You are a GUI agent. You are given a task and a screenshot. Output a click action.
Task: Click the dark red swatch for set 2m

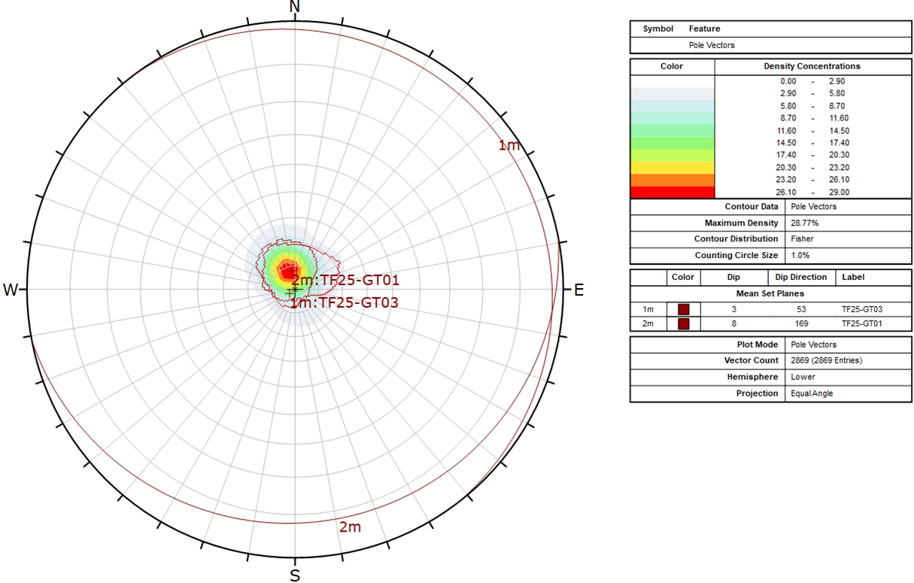pos(683,324)
